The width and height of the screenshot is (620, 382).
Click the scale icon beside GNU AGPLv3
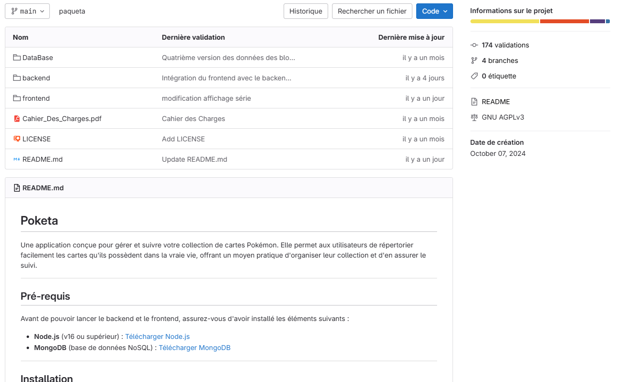tap(474, 117)
